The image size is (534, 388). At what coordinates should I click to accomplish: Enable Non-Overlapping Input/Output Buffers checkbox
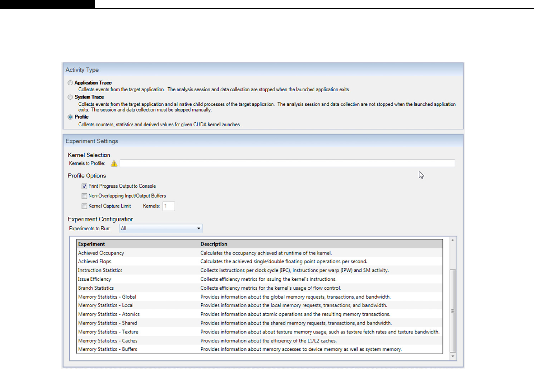(84, 196)
